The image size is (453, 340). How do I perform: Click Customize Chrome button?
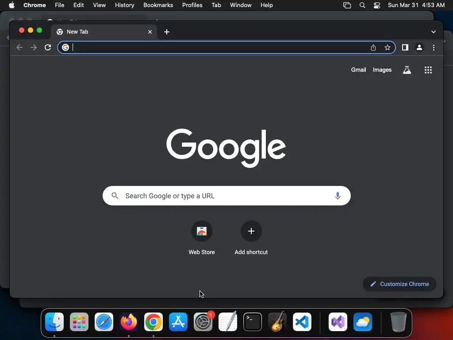coord(399,284)
